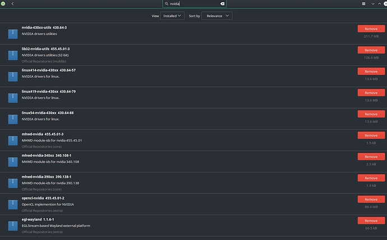Click 'EGLStream-based Wayland external platform' text
387x240 pixels.
tap(56, 225)
